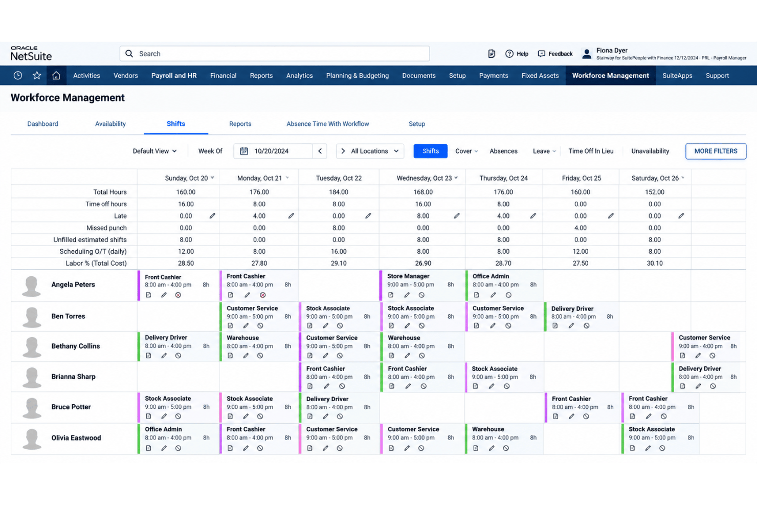
Task: Edit Angela Peters' Sunday Front Cashier shift
Action: point(164,295)
